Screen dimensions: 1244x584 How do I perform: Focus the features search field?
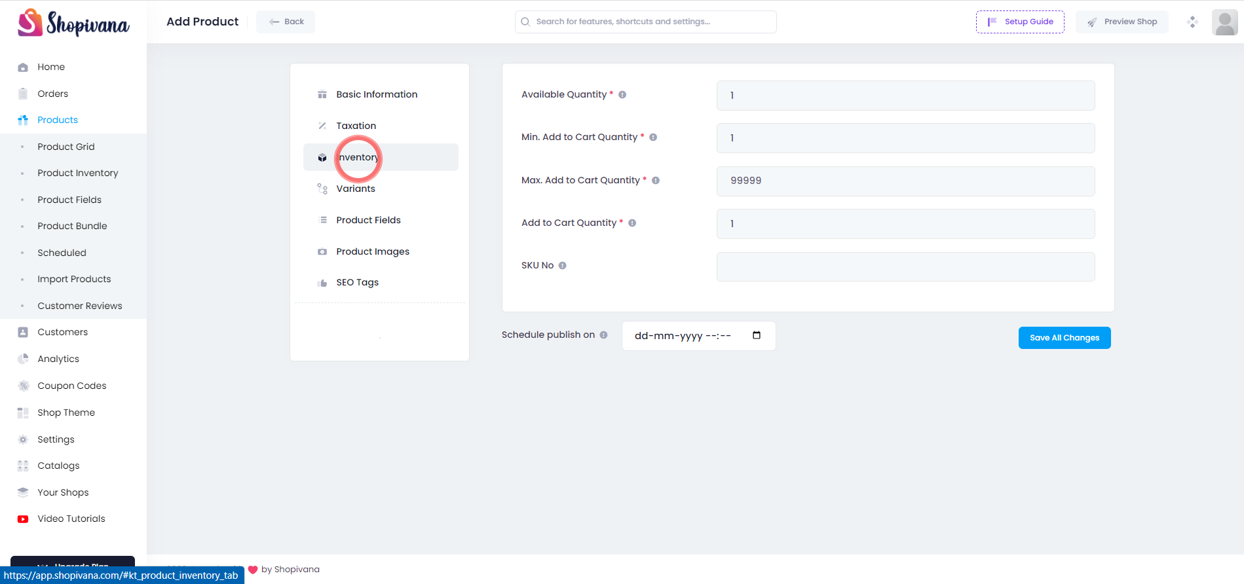click(645, 22)
